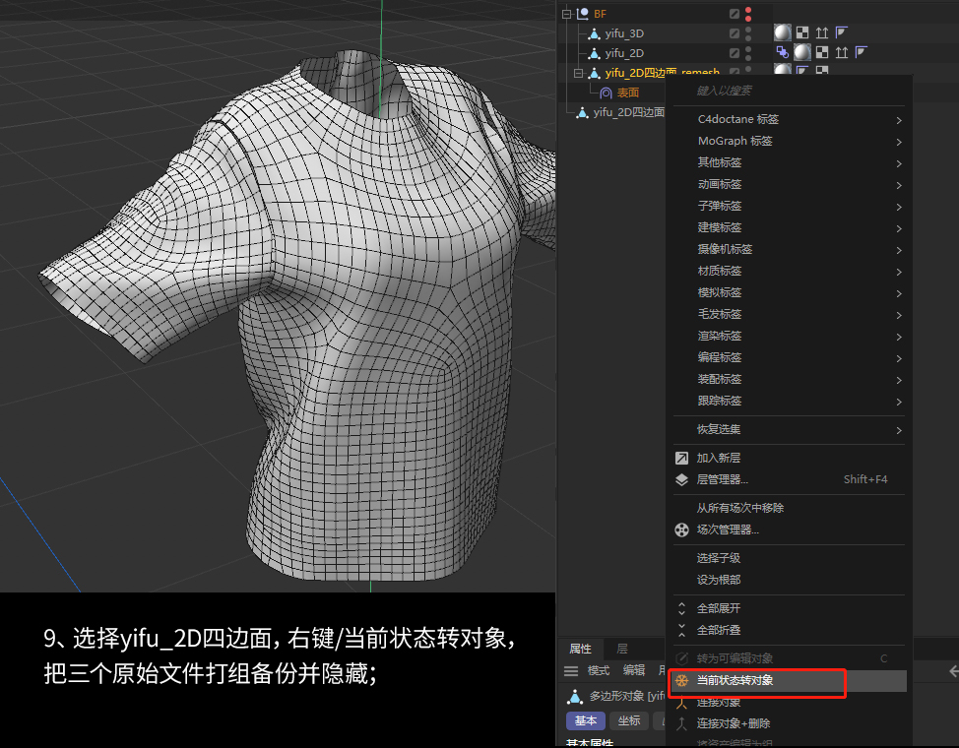Open the hamburger menu icon in attributes panel
The width and height of the screenshot is (959, 748).
coord(571,670)
